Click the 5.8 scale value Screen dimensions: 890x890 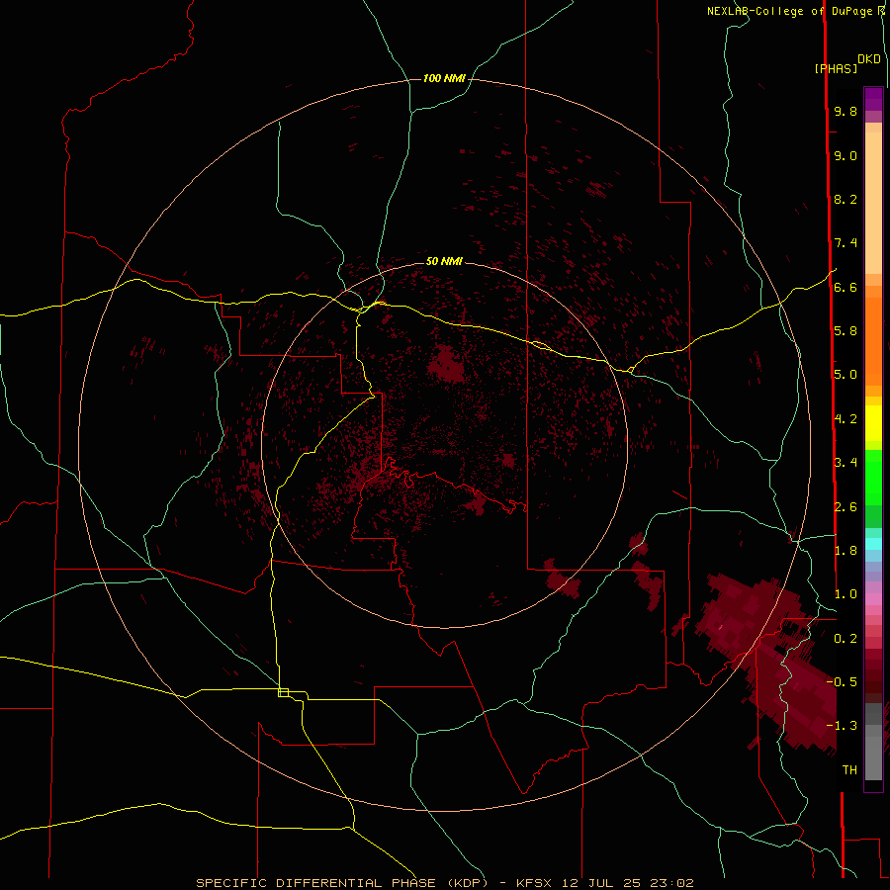(845, 331)
